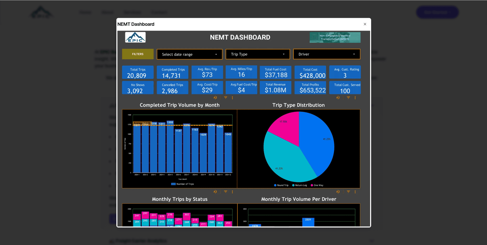The image size is (487, 245).
Task: Open more options for Trip Volume Per Driver
Action: pos(355,192)
